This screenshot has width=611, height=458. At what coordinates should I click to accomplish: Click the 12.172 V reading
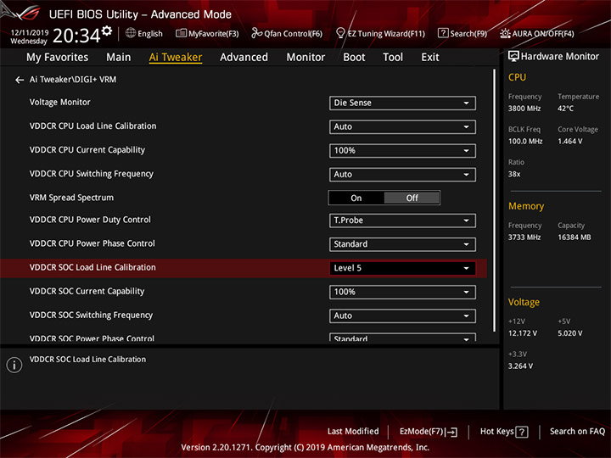click(523, 333)
